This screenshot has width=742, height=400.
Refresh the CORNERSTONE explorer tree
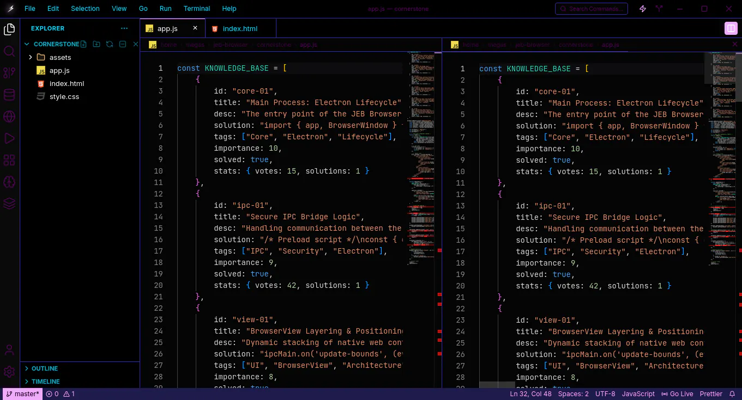[110, 44]
